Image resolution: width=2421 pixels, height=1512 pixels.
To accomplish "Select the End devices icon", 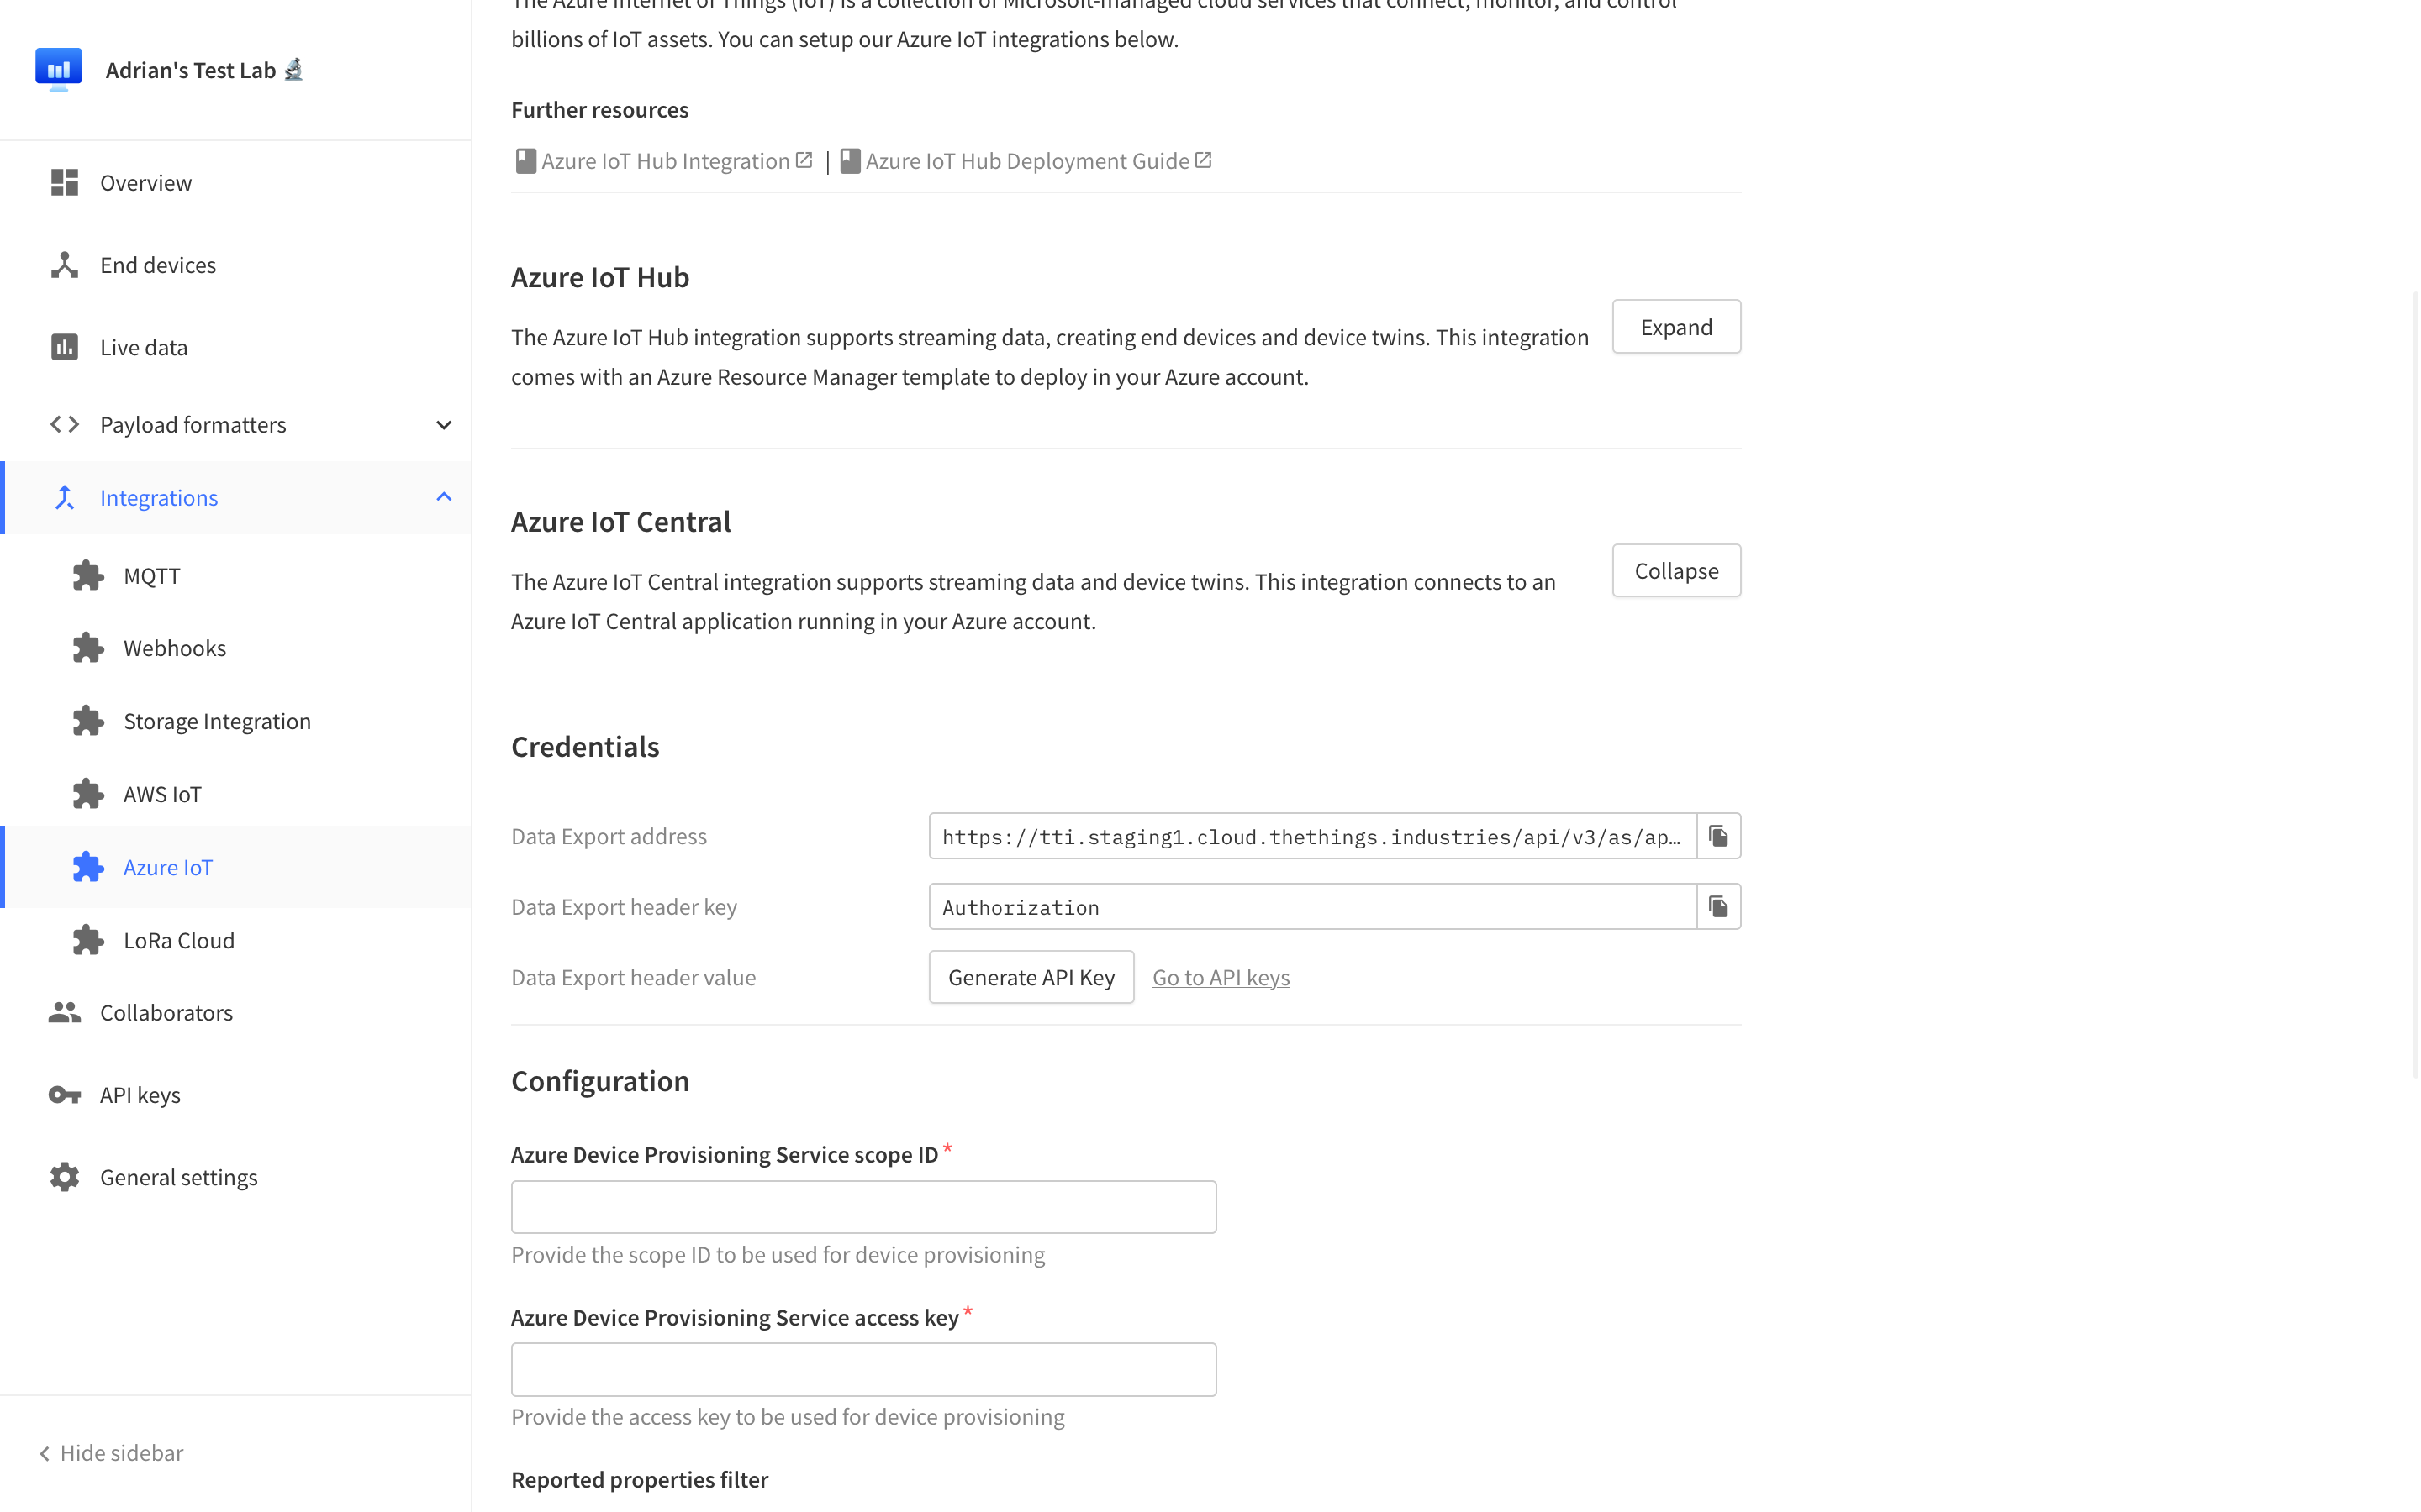I will point(65,263).
